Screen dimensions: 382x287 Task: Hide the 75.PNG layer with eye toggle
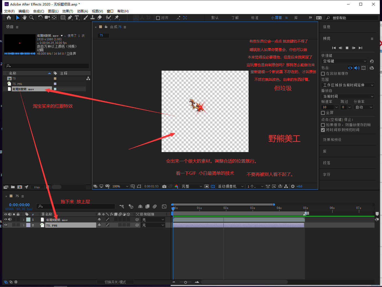[x=6, y=225]
